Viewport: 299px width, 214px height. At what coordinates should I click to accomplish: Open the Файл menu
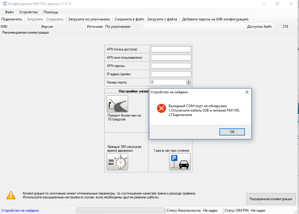tap(9, 12)
